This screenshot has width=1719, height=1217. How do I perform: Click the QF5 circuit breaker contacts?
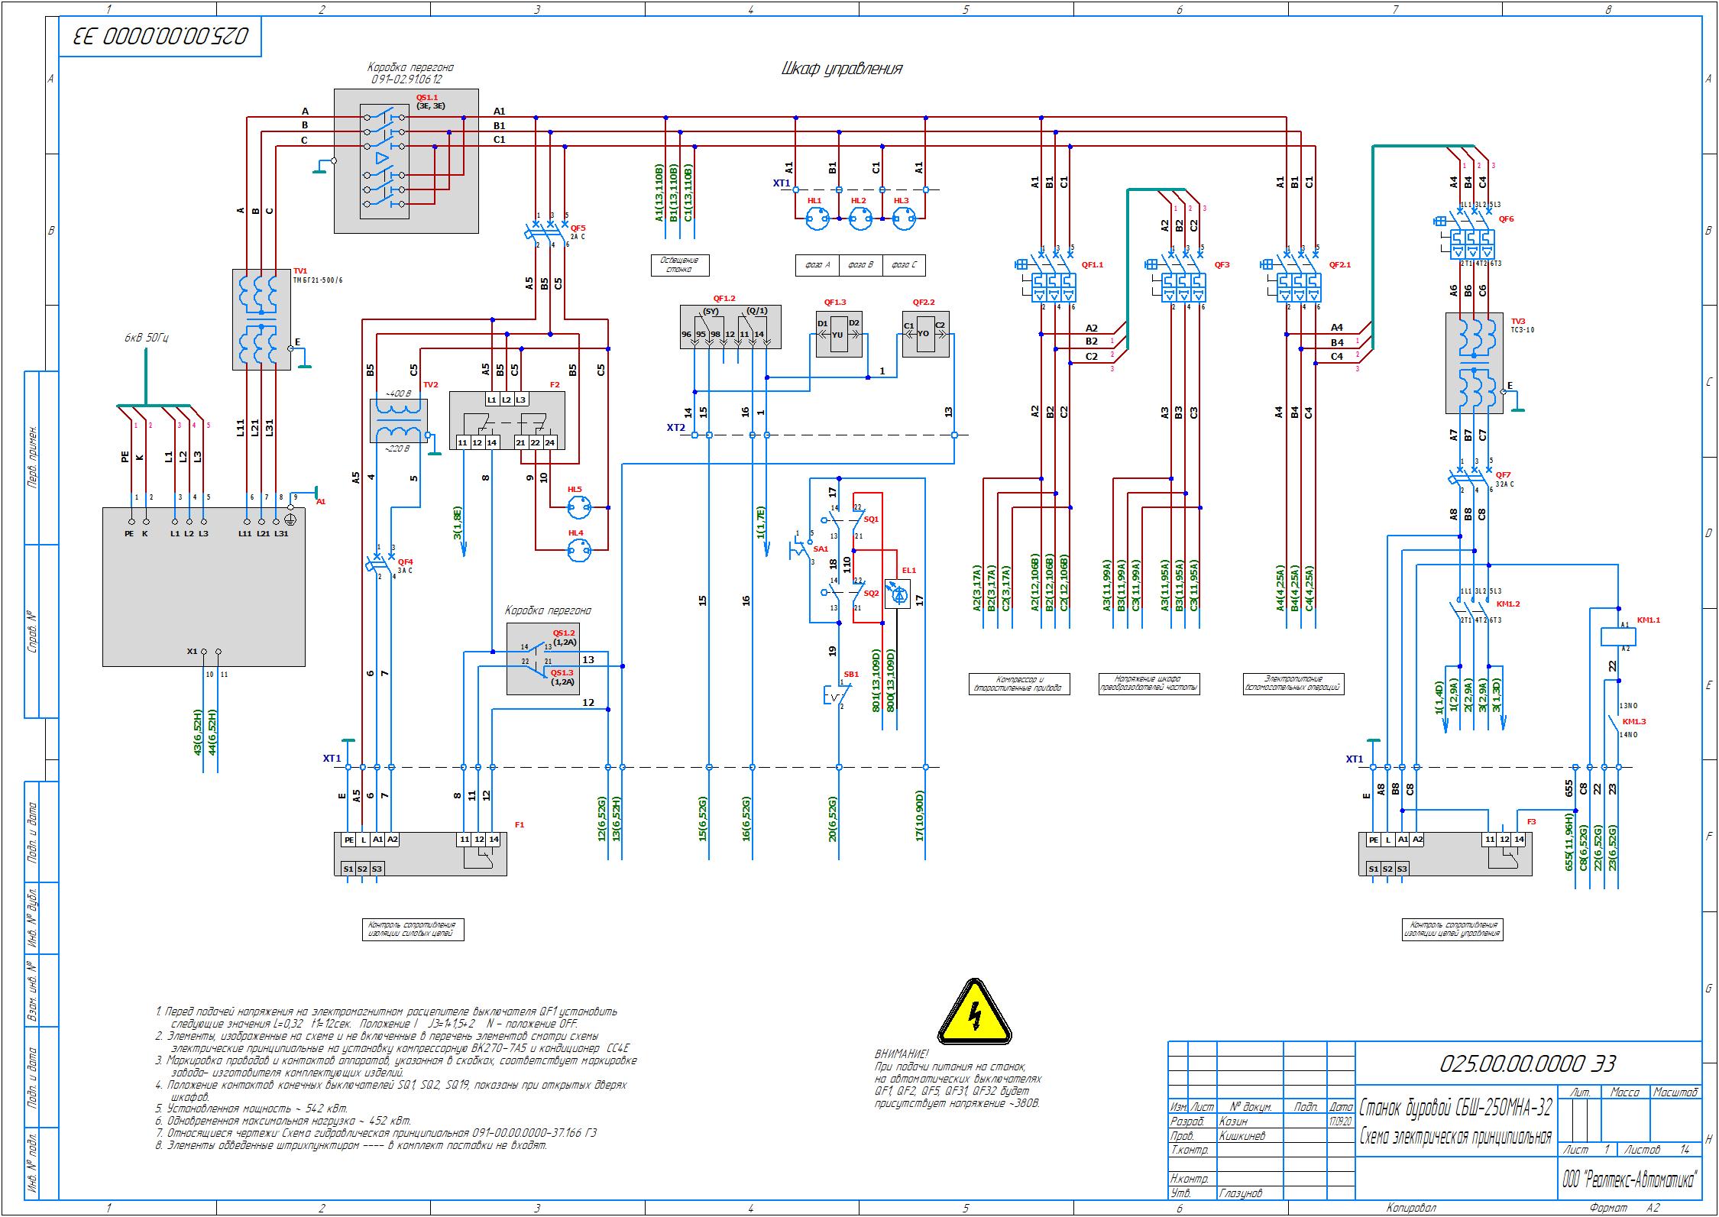(x=549, y=230)
